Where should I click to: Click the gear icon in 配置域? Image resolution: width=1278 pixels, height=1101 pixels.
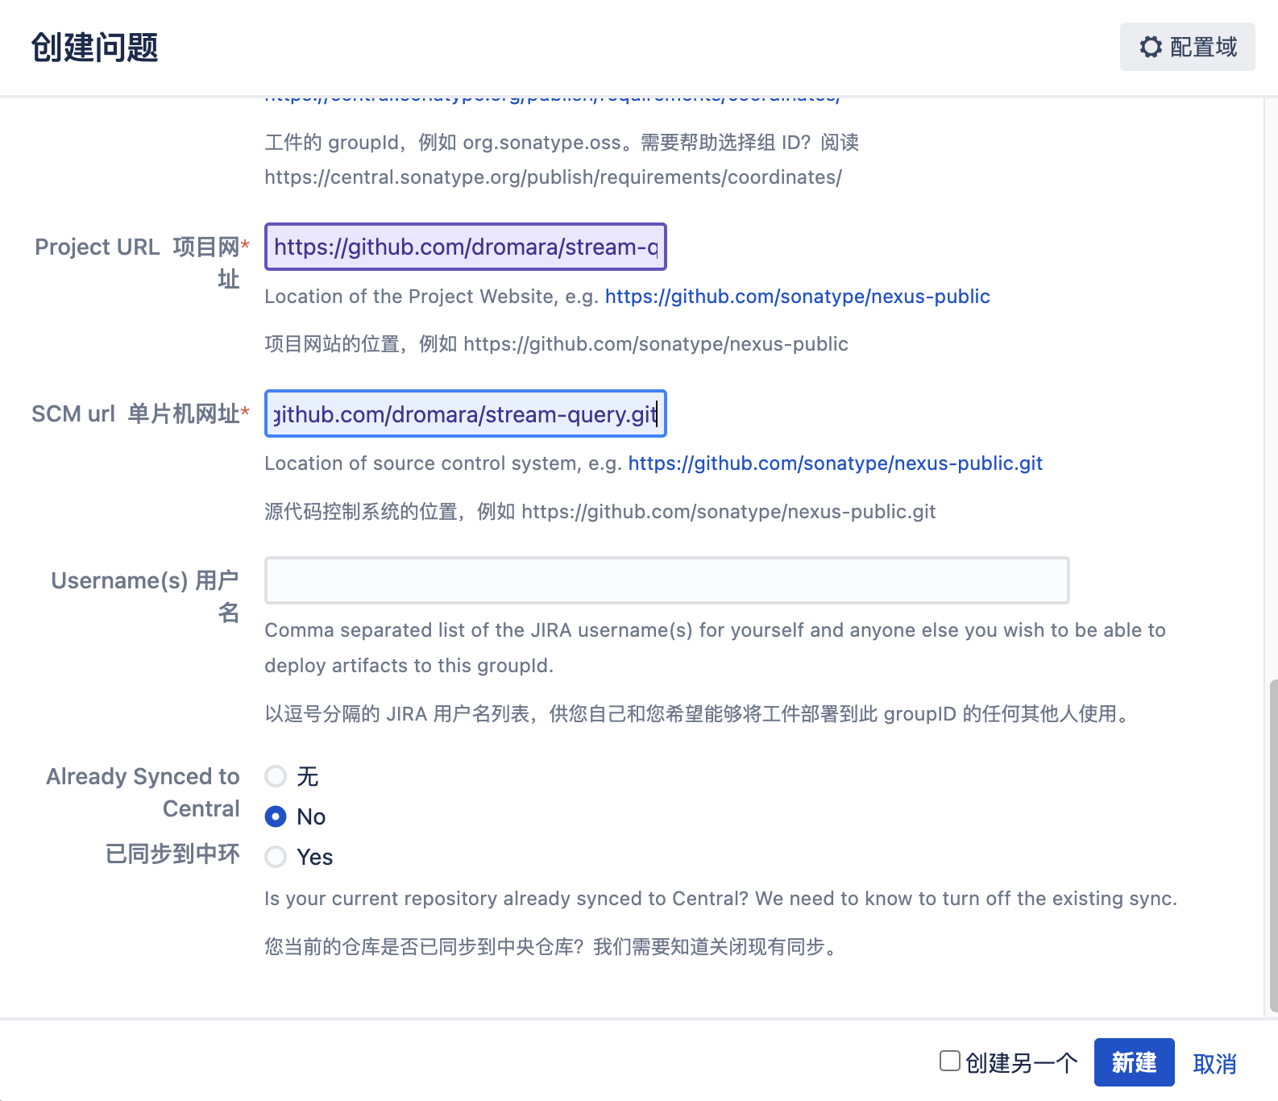pos(1150,47)
